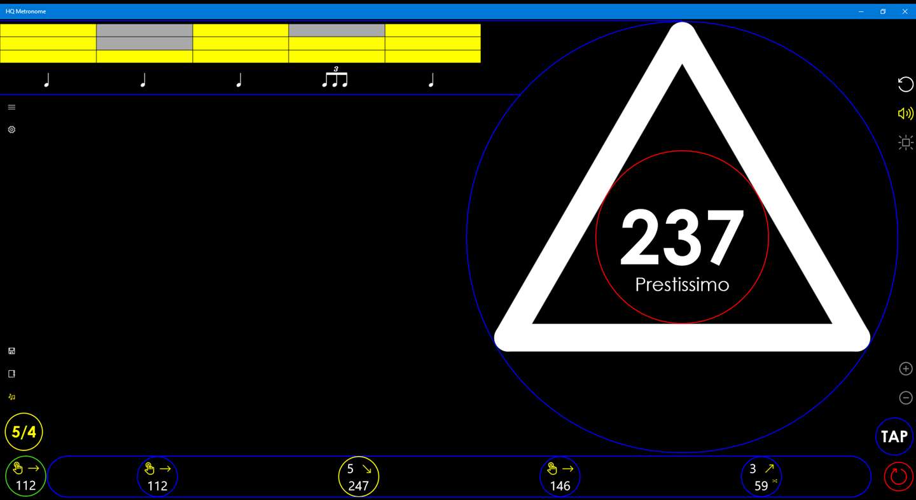Viewport: 916px width, 500px height.
Task: Toggle the middle yellow cell of beat four
Action: (337, 43)
